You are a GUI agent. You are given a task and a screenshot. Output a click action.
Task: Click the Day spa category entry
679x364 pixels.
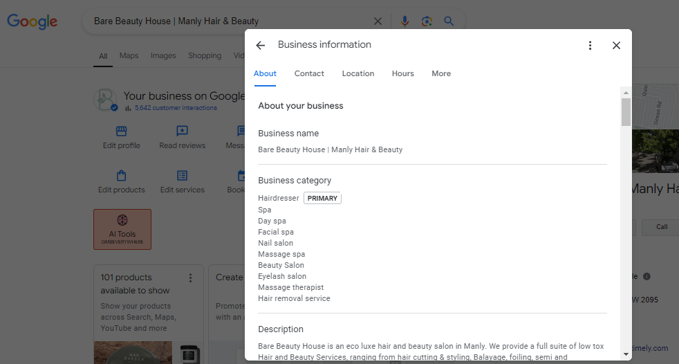272,221
